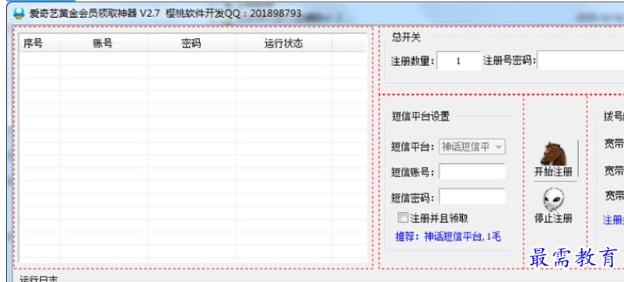
Task: Click the 停止注册 label
Action: (553, 218)
